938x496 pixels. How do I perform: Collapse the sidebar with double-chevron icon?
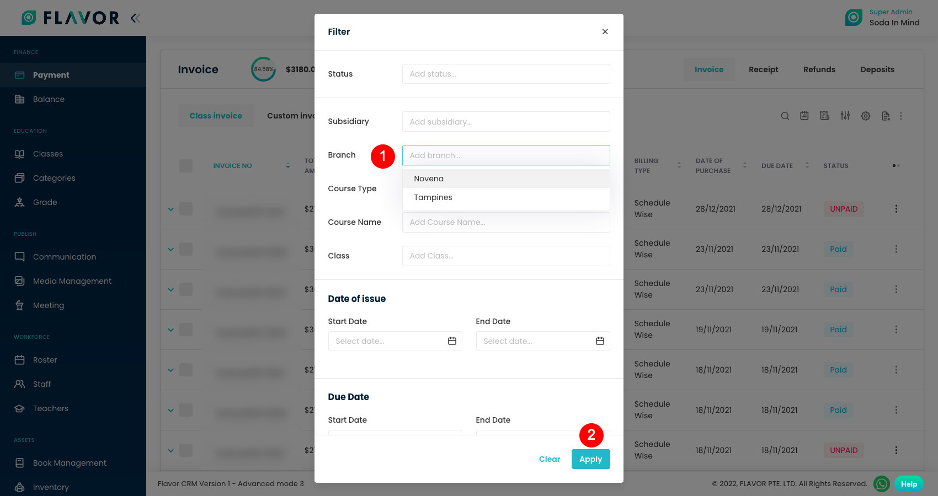(x=135, y=18)
